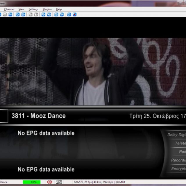Open the blue info icon in toolbar
Viewport: 186px width, 186px height.
[x=69, y=14]
